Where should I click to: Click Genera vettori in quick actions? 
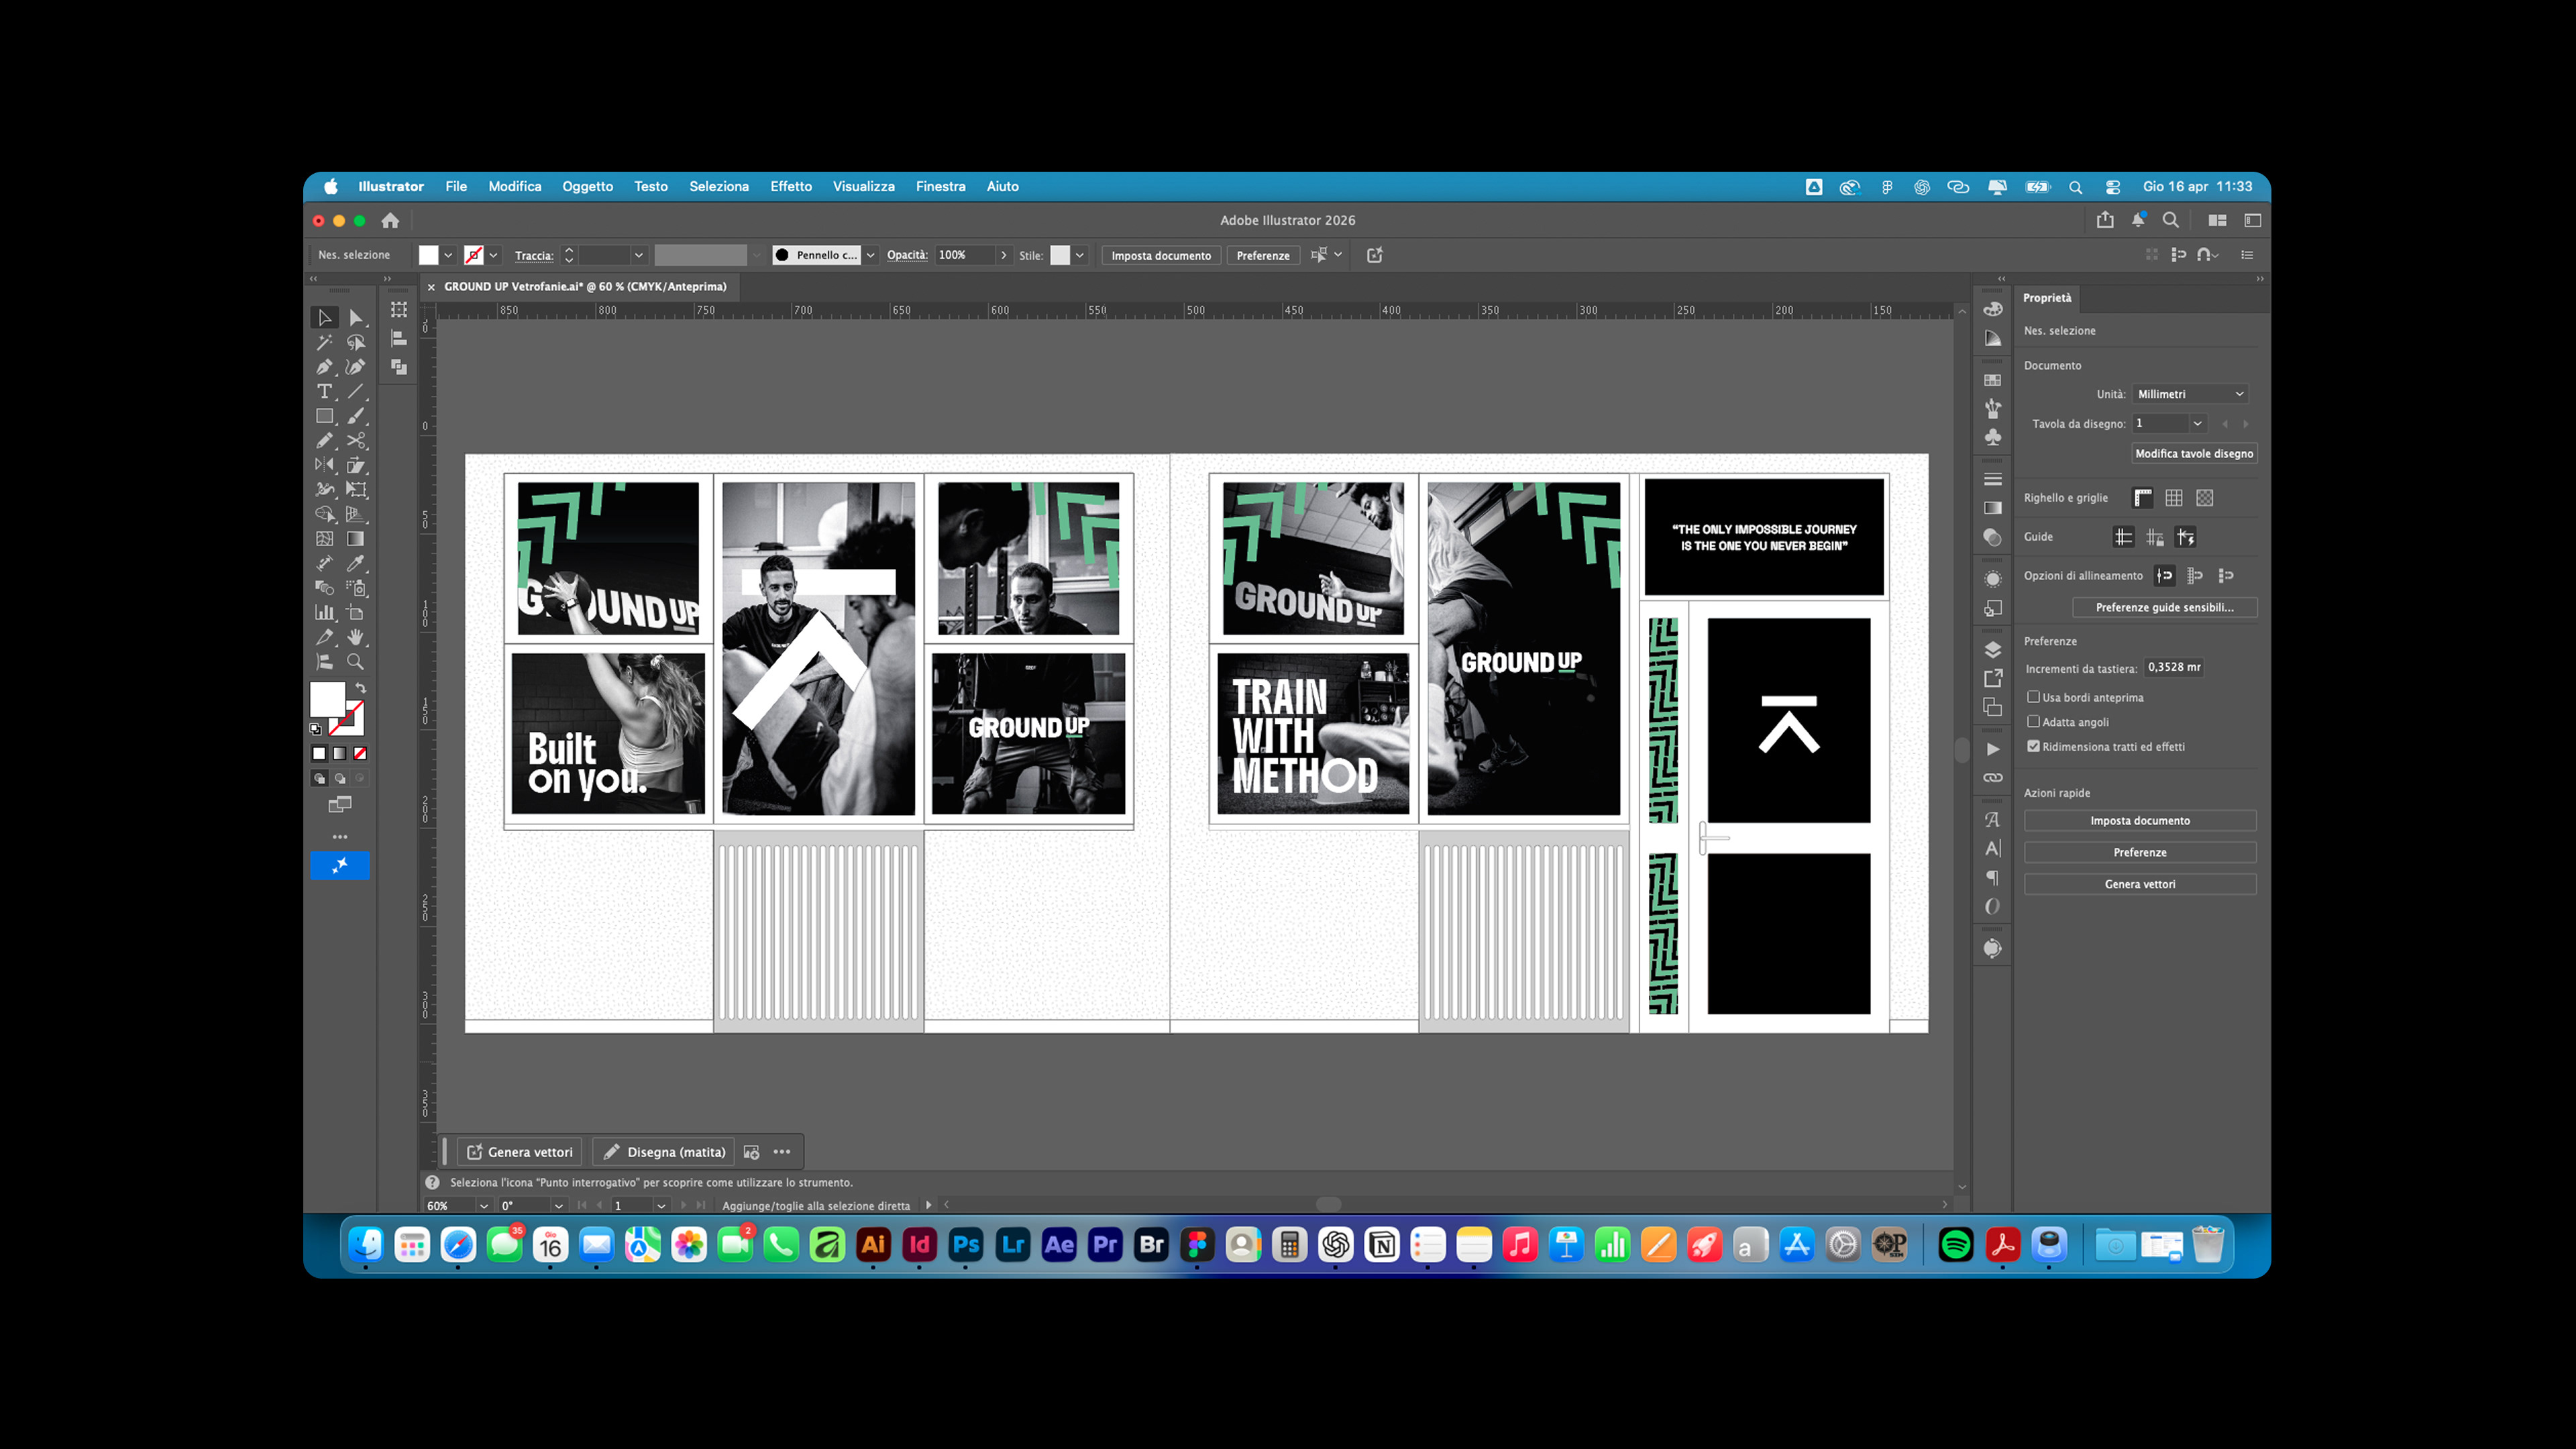point(2139,884)
